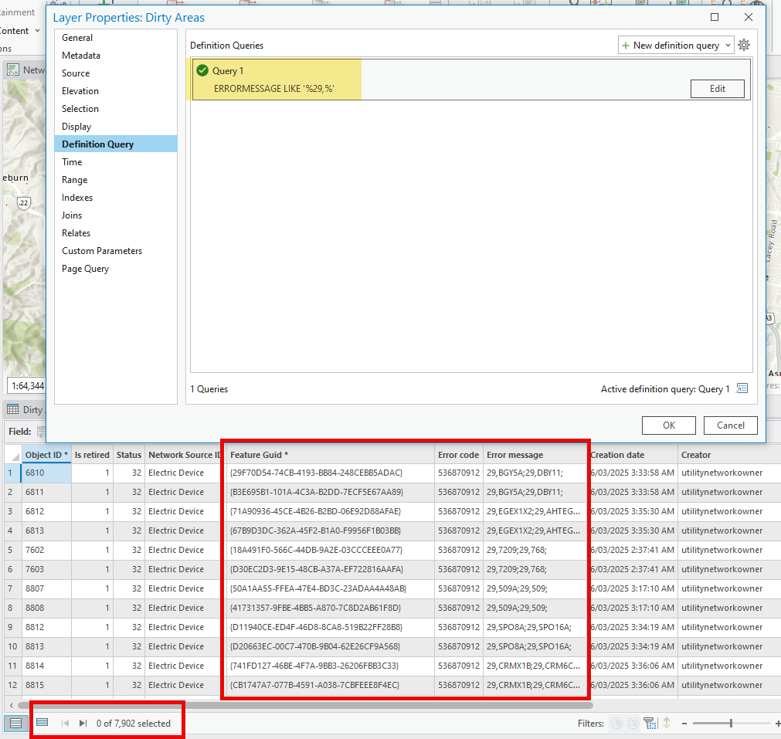
Task: Click the green check on Query 1
Action: (x=202, y=69)
